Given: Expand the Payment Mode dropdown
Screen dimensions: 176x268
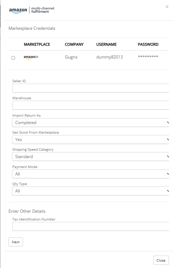Looking at the screenshot, I should click(91, 174).
